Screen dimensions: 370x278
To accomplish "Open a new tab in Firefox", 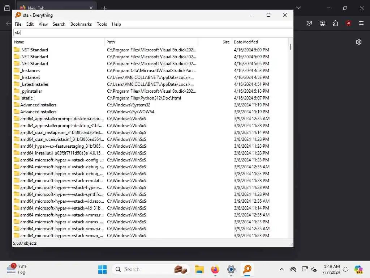I will point(104,8).
